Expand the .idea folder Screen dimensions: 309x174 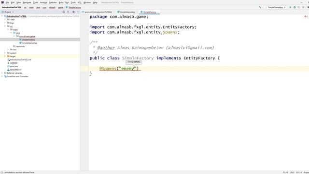(5, 19)
